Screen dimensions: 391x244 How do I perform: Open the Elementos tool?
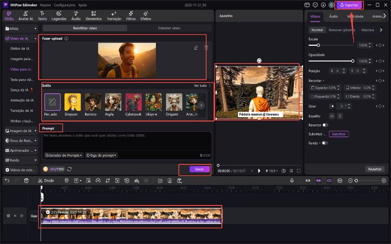(x=93, y=16)
